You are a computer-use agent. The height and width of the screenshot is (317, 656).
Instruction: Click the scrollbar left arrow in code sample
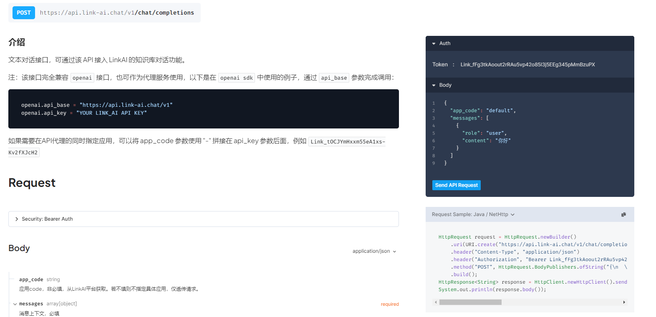(x=436, y=302)
